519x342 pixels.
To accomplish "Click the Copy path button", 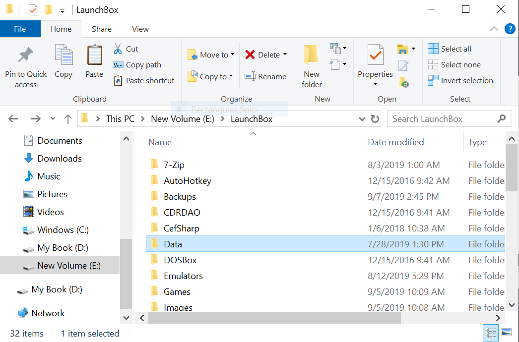I will coord(137,64).
